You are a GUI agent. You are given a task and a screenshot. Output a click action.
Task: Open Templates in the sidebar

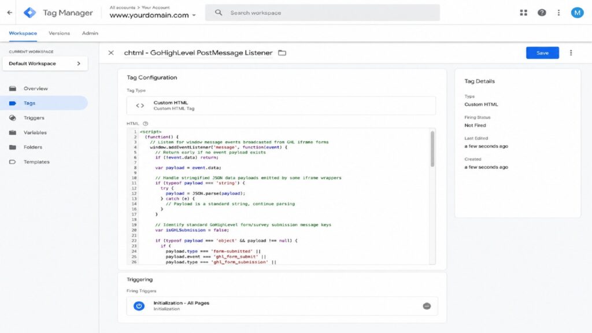(36, 162)
